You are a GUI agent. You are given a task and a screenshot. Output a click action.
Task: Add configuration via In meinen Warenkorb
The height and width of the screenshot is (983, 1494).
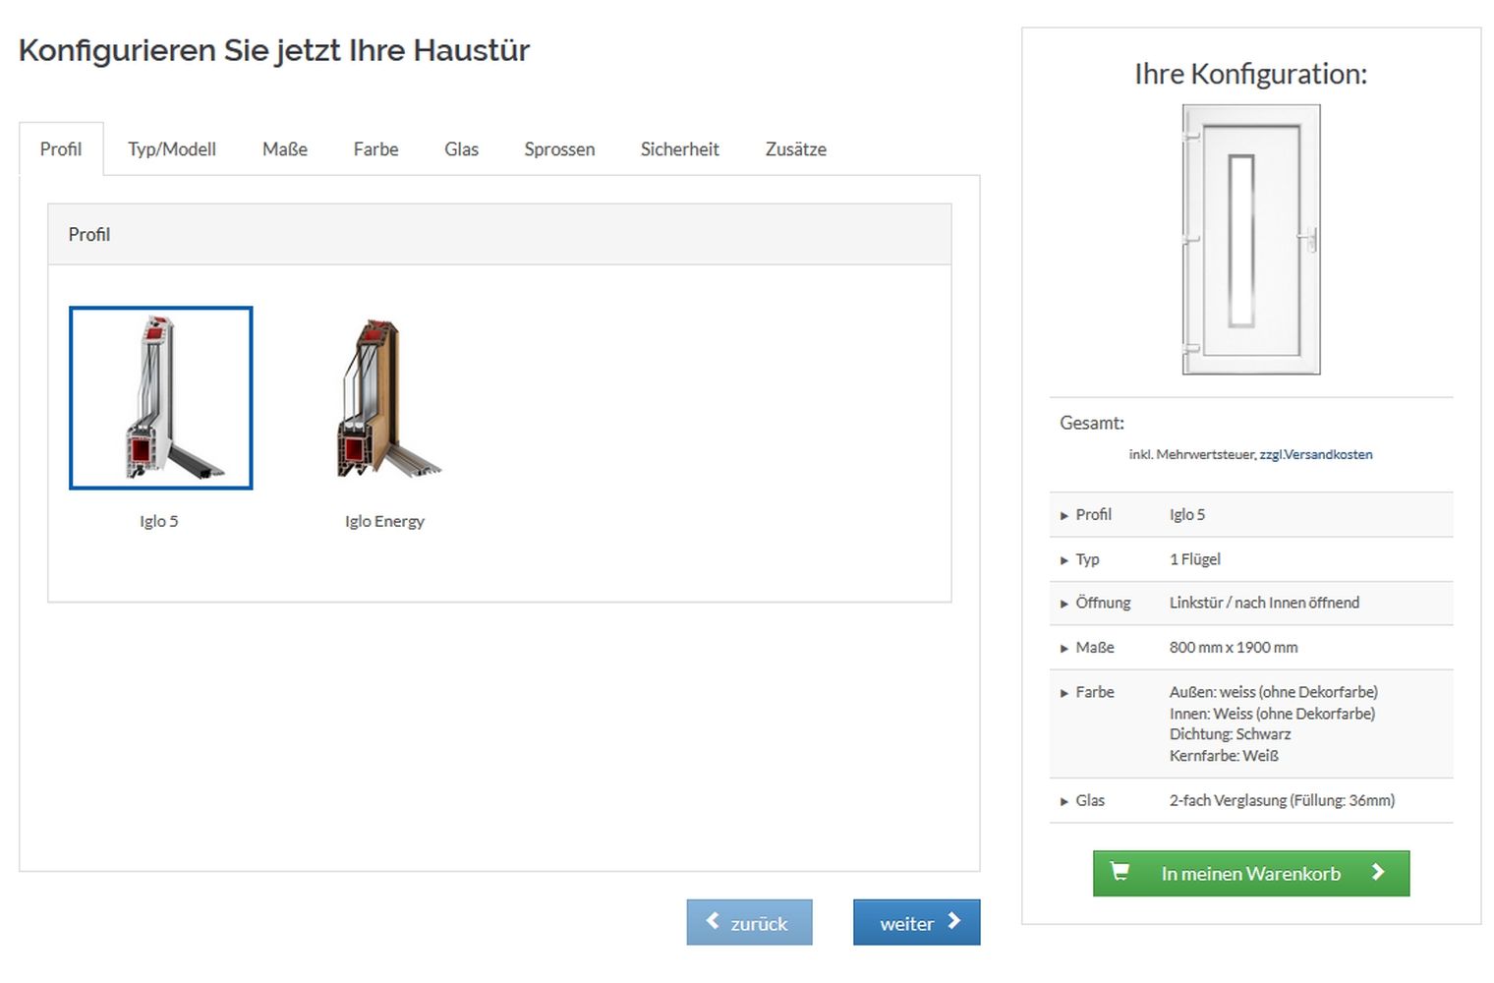1250,873
